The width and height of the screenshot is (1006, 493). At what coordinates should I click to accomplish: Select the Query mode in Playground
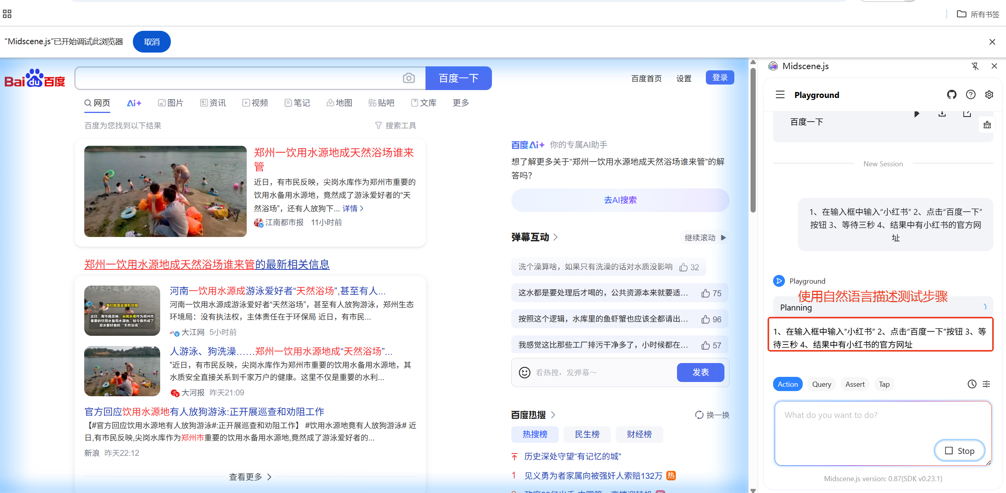coord(821,384)
